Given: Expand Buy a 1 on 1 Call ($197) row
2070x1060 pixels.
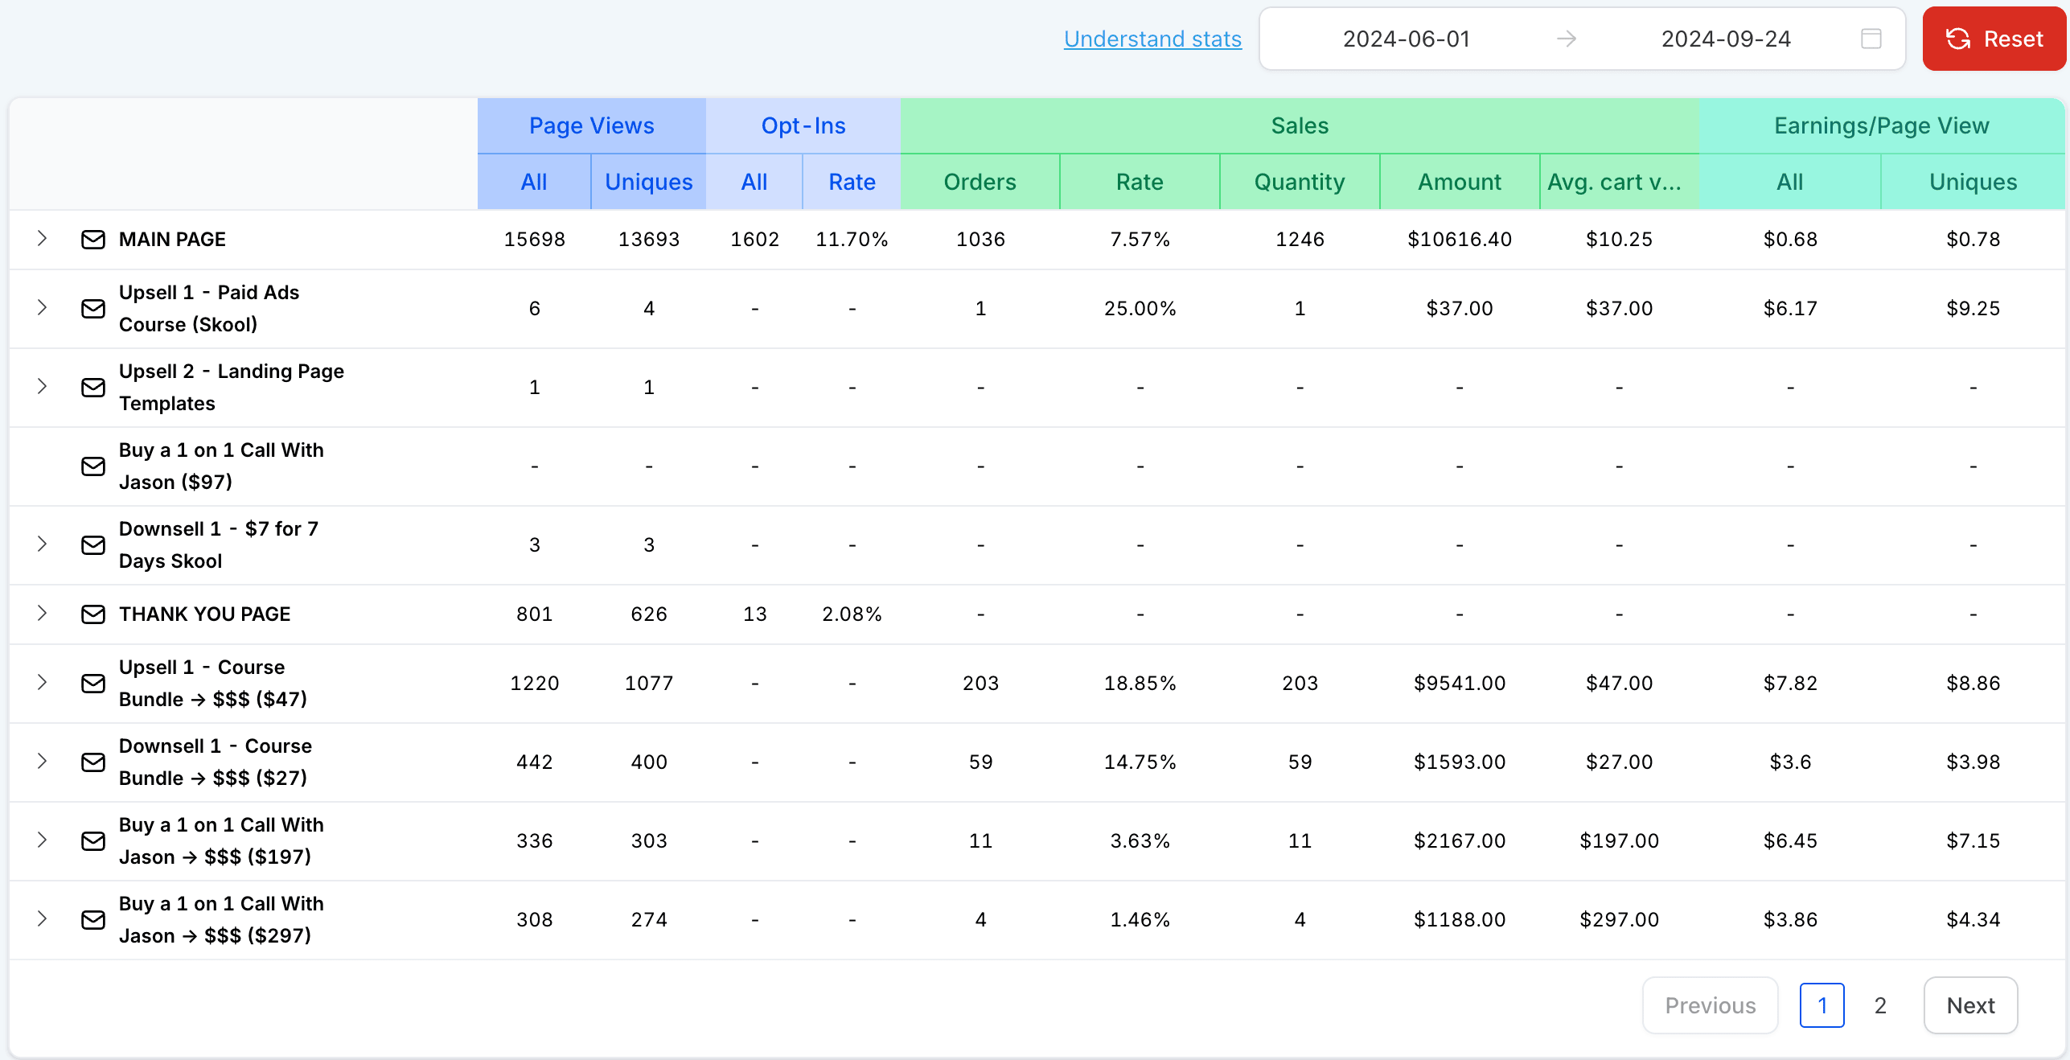Looking at the screenshot, I should point(42,840).
